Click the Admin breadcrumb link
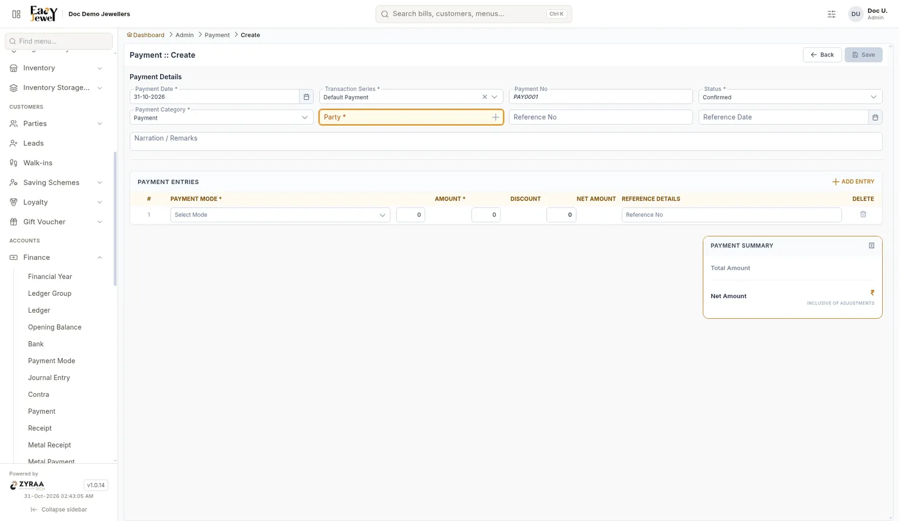Screen dimensions: 899x521 184,35
